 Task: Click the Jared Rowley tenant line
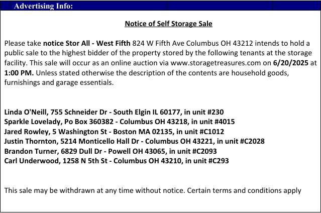tap(114, 132)
